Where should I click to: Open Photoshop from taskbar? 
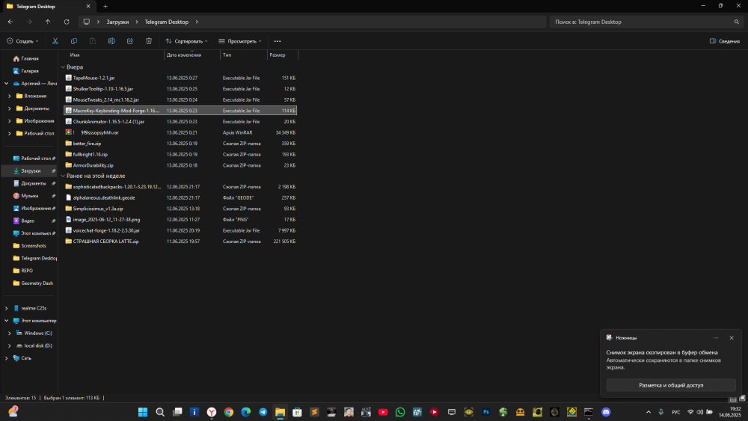click(486, 412)
